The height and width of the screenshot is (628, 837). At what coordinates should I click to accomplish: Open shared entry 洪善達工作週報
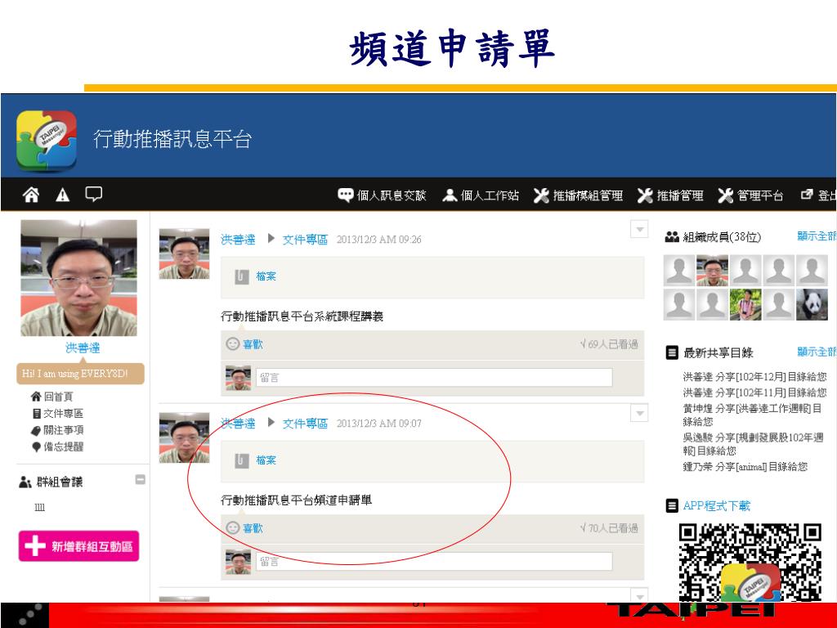point(752,415)
